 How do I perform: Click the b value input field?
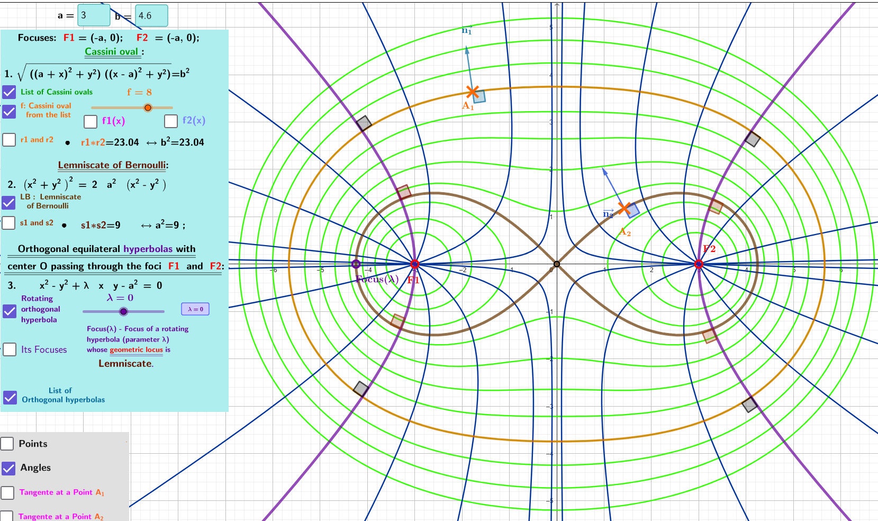coord(151,16)
